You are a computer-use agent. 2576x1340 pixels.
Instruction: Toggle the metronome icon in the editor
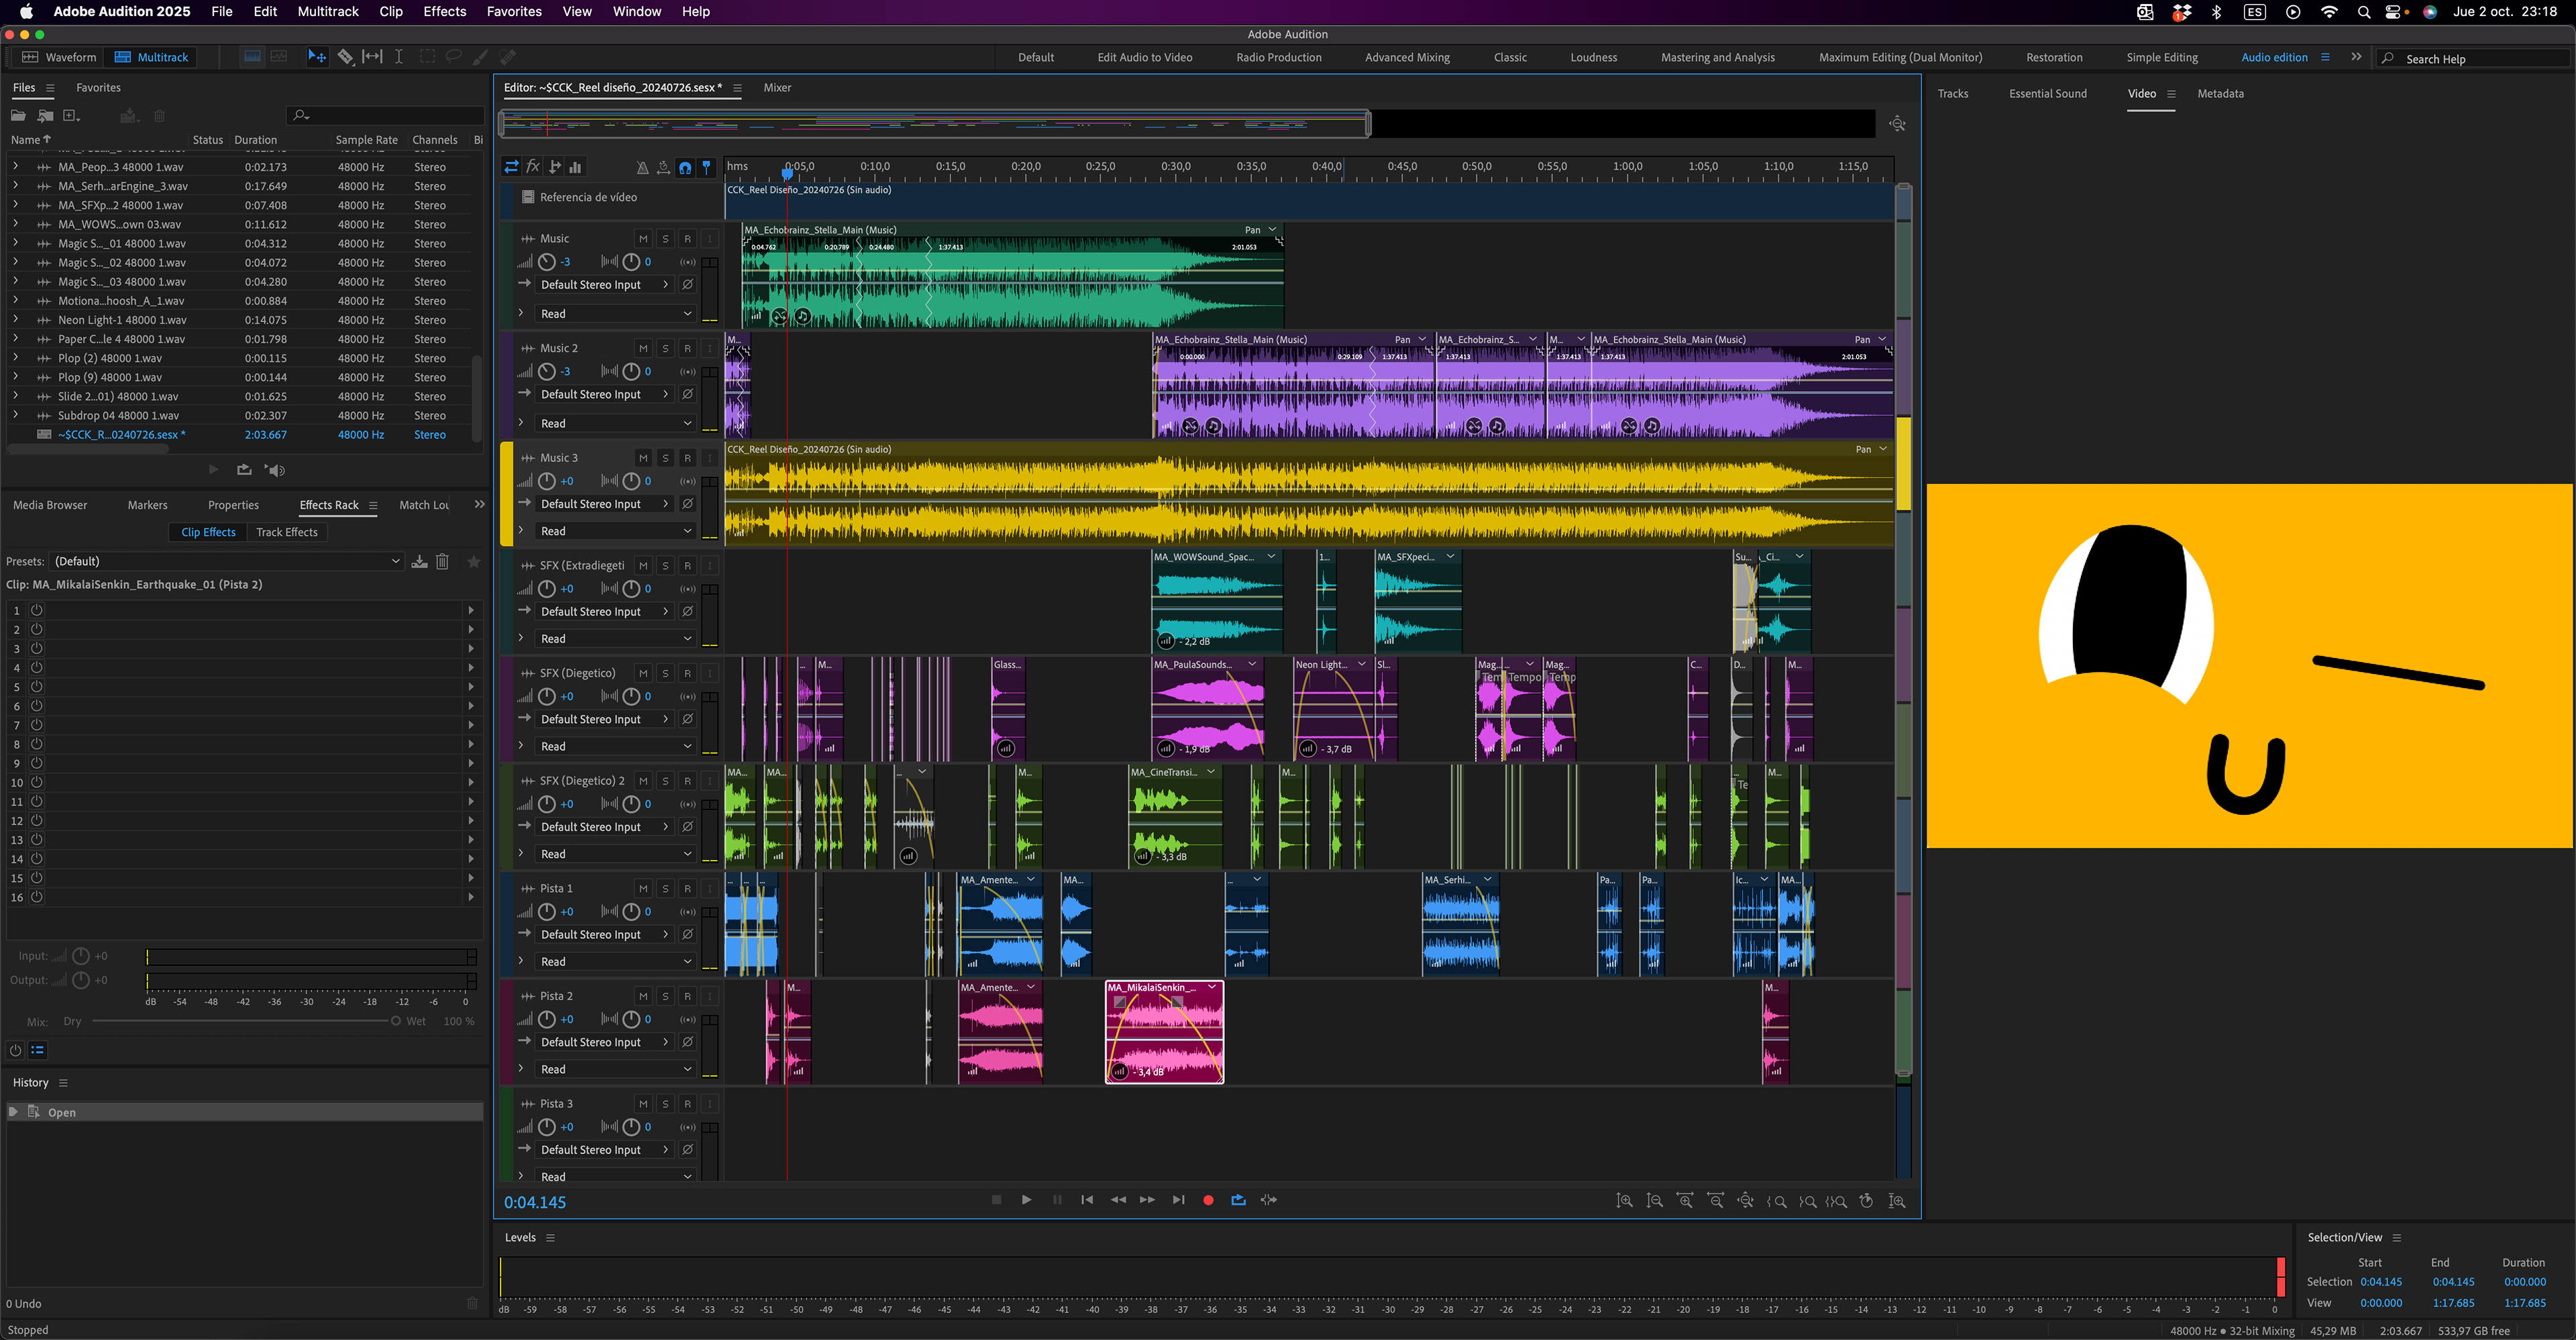(642, 168)
